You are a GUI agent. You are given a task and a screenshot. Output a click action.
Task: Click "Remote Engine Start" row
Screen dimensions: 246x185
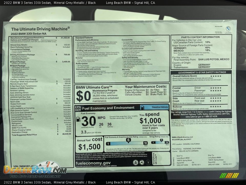pyautogui.click(x=40, y=84)
